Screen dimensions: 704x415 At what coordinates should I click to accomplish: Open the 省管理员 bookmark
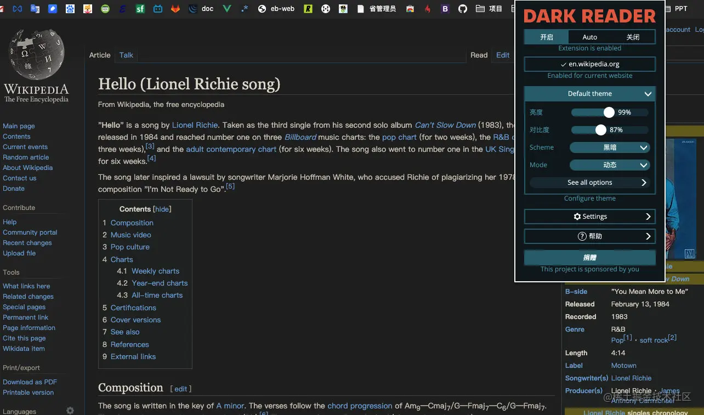click(377, 9)
